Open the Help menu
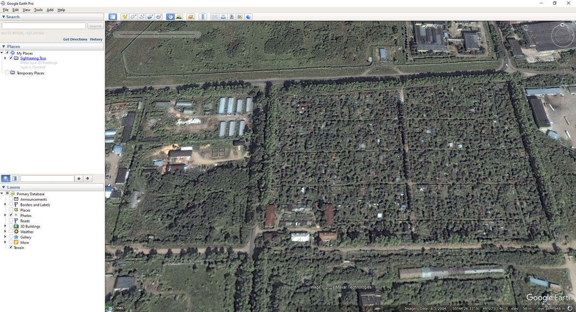This screenshot has height=312, width=576. click(x=61, y=10)
